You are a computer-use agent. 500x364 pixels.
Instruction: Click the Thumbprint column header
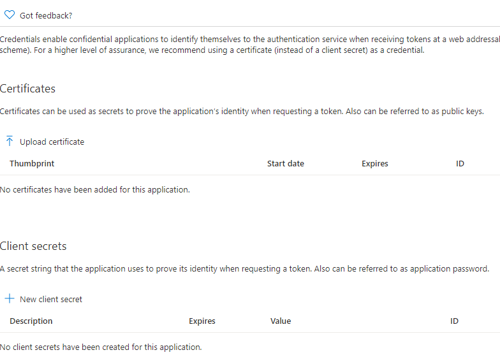tap(32, 163)
